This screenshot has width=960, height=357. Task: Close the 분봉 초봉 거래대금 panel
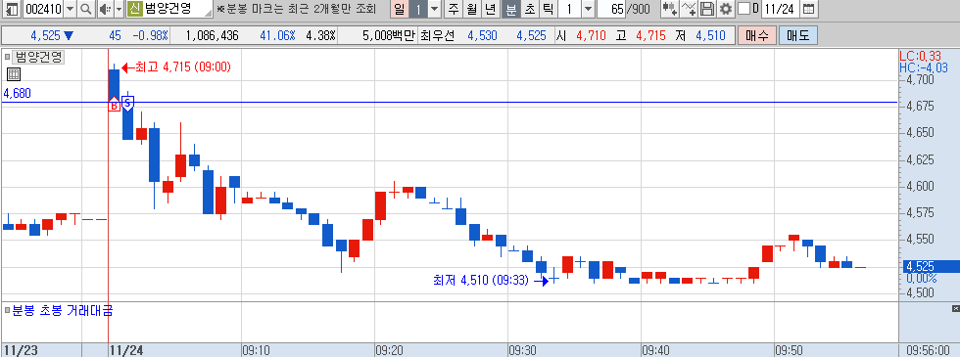956,308
